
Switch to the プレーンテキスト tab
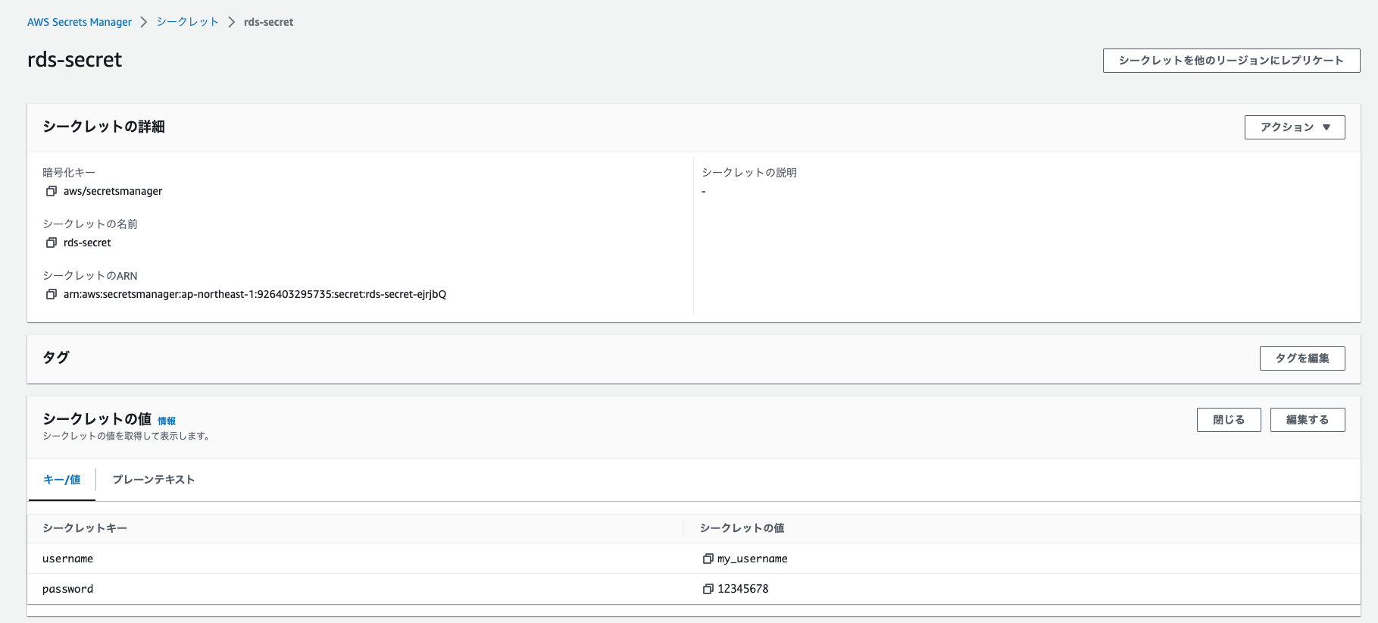tap(154, 480)
